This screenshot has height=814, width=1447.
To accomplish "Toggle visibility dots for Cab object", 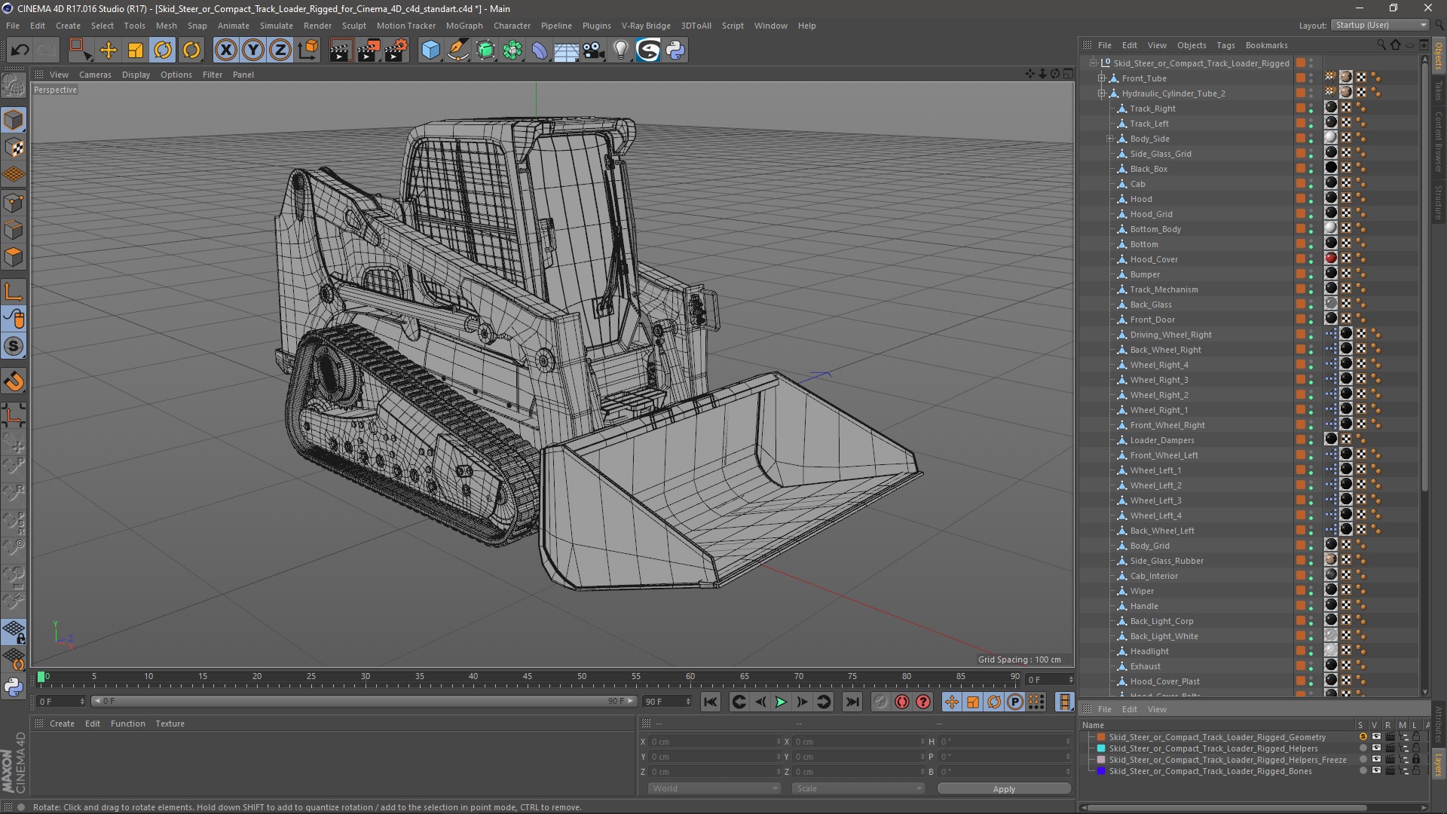I will [x=1311, y=184].
